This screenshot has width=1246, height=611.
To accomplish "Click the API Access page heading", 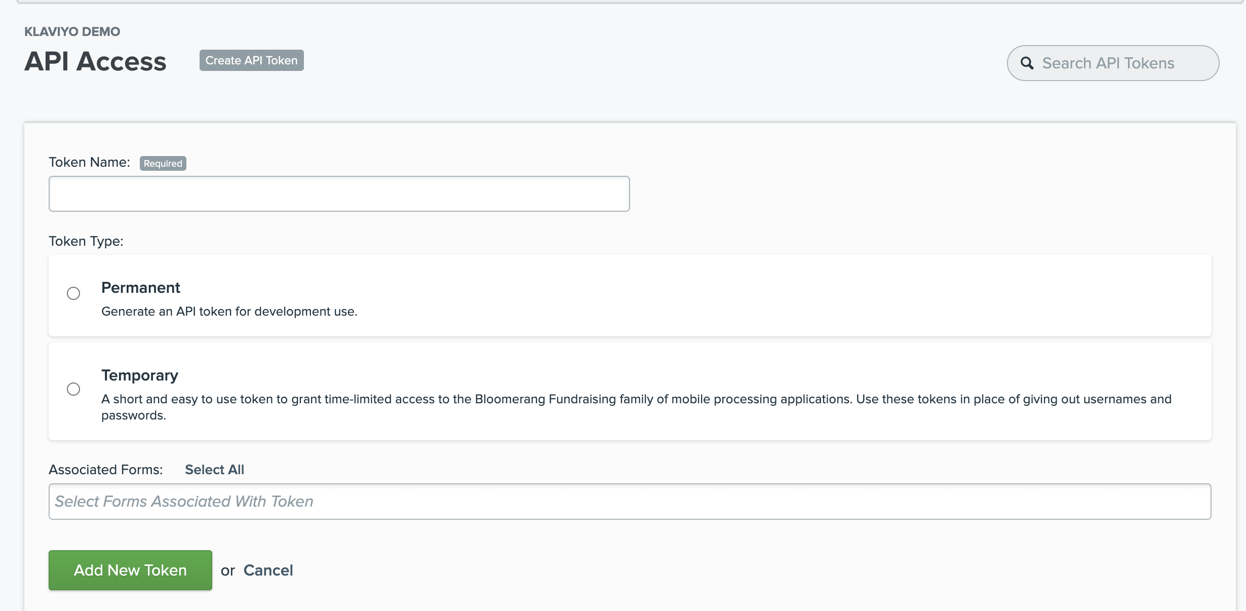I will pyautogui.click(x=95, y=61).
